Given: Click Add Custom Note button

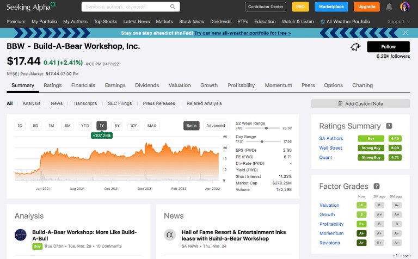Looking at the screenshot, I should pyautogui.click(x=360, y=103).
